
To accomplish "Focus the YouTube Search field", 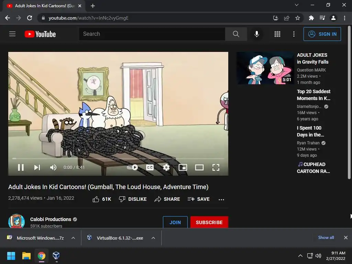I will click(x=152, y=34).
